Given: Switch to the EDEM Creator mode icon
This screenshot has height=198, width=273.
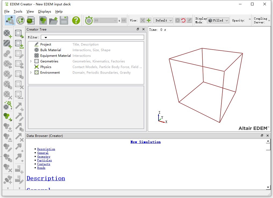Looking at the screenshot, I should (x=10, y=20).
